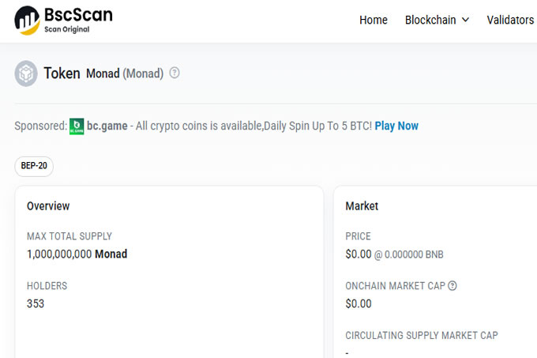
Task: Click the Market card heading
Action: pos(362,206)
